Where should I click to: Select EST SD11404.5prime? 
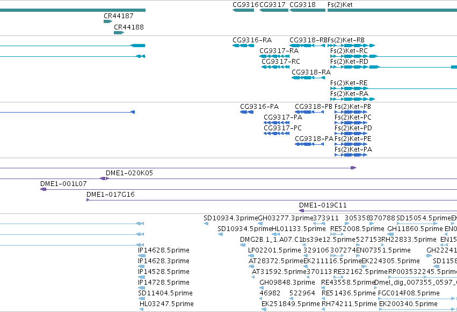point(142,299)
